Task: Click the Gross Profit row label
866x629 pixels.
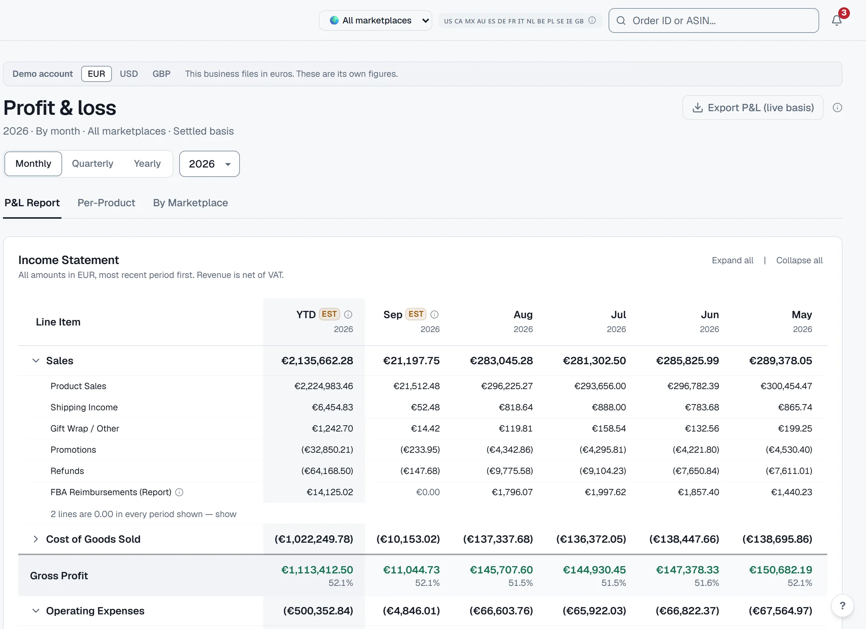Action: click(59, 576)
